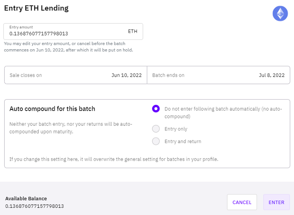Click the CANCEL button
Viewport: 294px width, 215px height.
point(242,202)
